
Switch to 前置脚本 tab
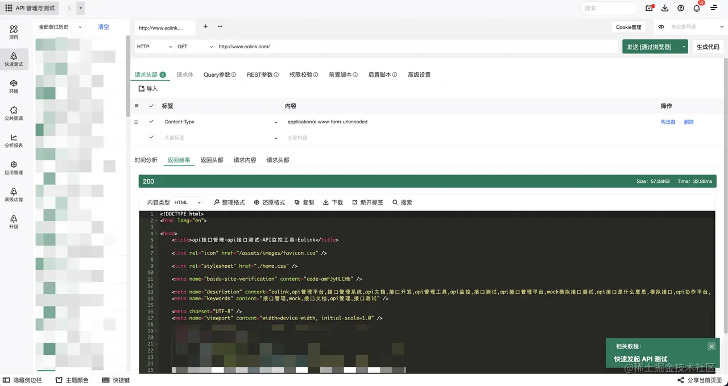(x=343, y=74)
